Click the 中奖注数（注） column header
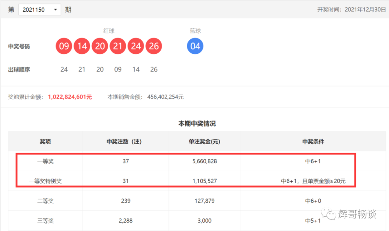 coord(124,141)
